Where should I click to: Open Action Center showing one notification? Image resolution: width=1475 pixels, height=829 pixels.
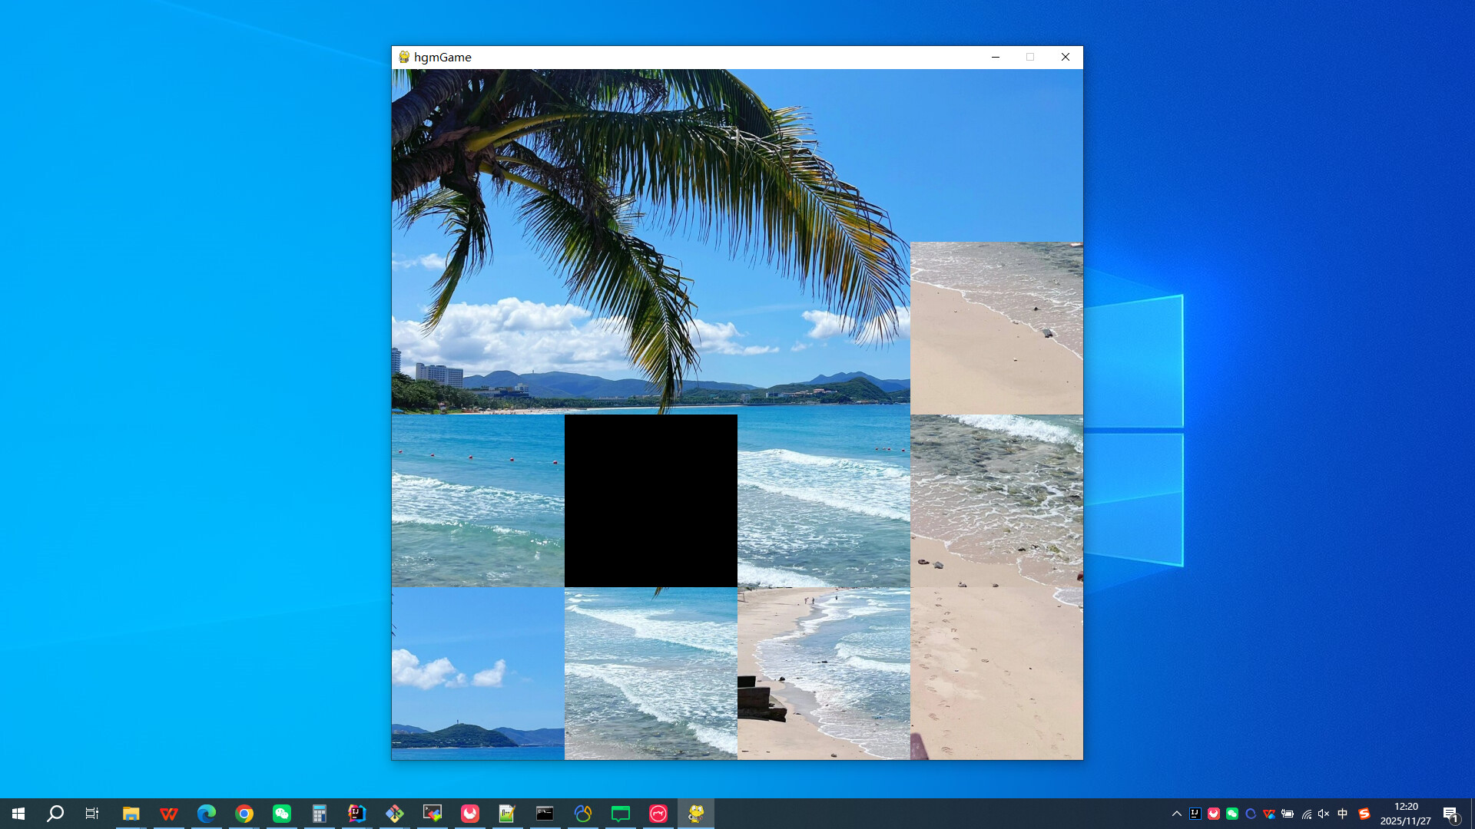[1450, 813]
